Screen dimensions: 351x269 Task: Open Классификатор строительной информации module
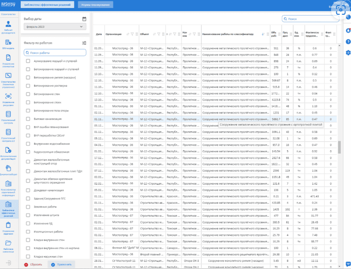tap(8, 188)
